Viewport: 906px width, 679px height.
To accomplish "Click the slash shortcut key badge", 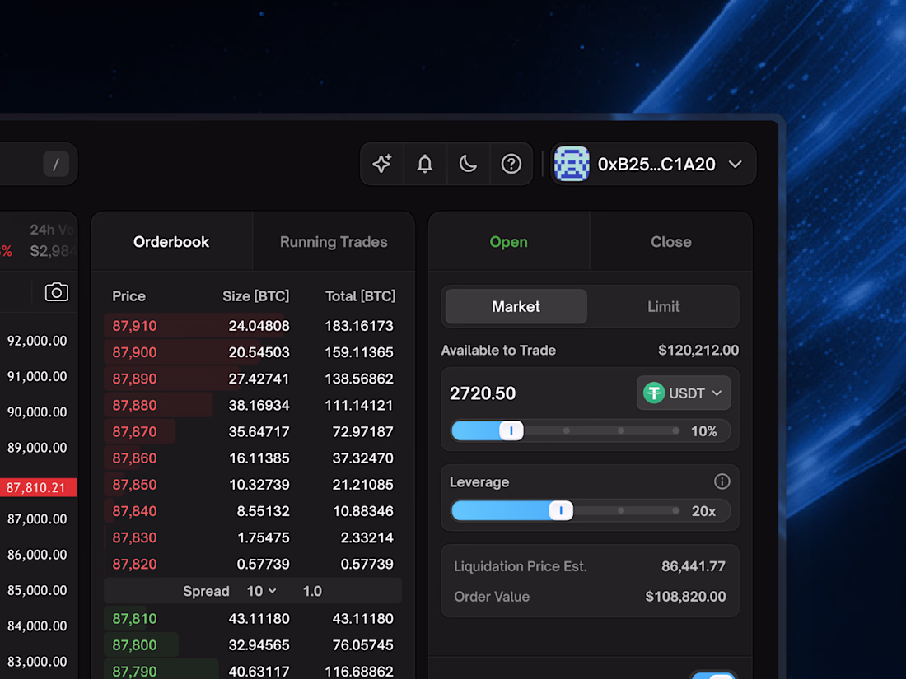I will click(x=56, y=165).
